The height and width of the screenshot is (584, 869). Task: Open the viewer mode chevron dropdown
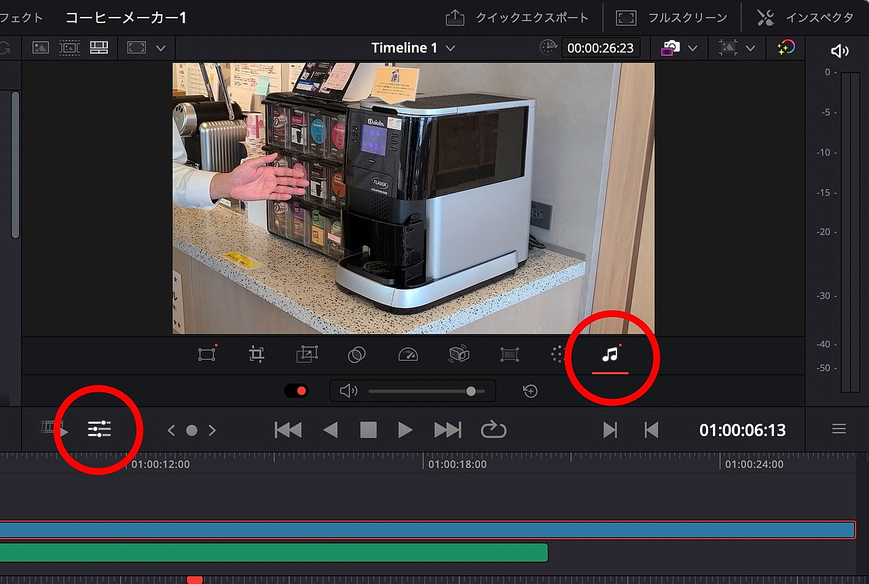161,48
